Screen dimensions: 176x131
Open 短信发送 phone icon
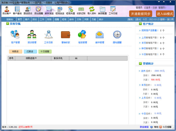60,11
